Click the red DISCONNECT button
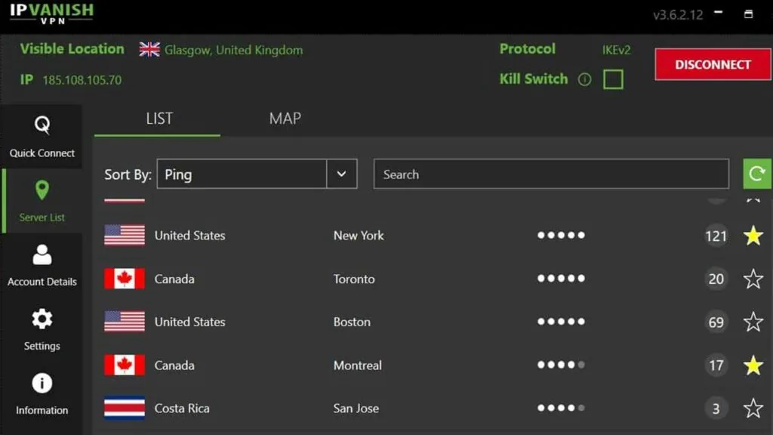 [x=713, y=64]
